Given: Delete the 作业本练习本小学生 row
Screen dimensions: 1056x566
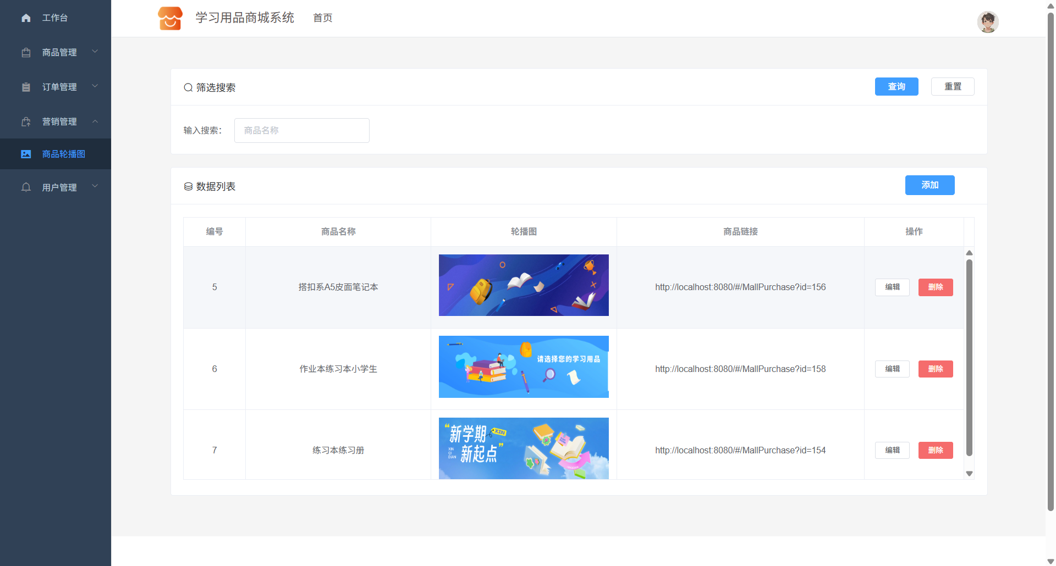Looking at the screenshot, I should click(935, 369).
